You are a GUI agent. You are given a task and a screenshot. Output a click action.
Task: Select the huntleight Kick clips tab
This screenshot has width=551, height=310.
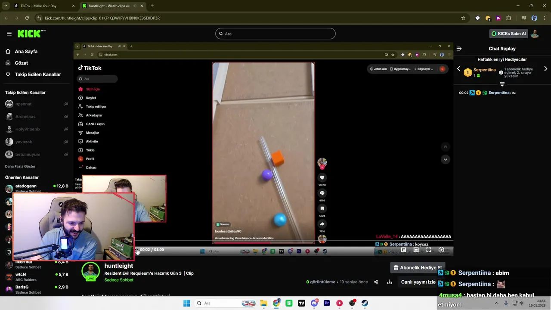pos(113,6)
